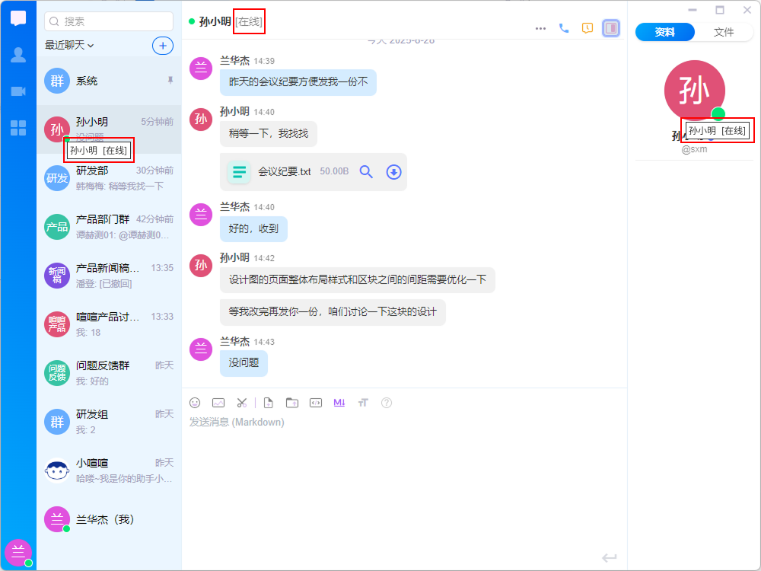Select the 资料 tab
The image size is (761, 571).
point(665,32)
